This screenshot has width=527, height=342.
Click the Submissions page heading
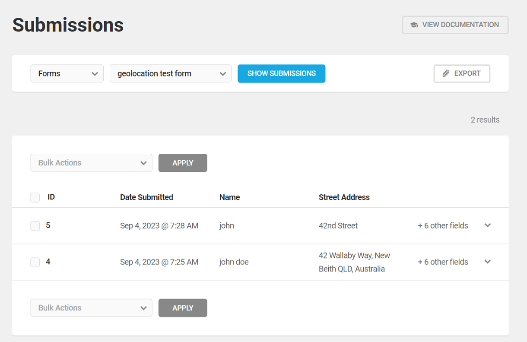68,25
